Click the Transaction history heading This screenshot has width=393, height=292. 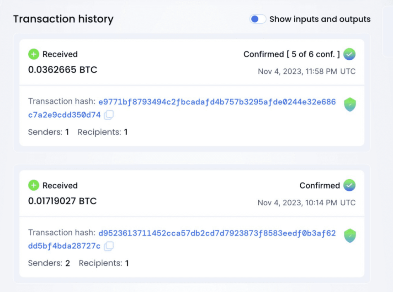(x=63, y=19)
